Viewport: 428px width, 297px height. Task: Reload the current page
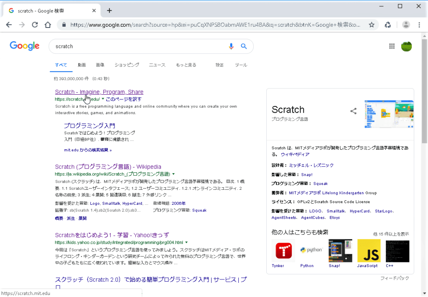point(35,25)
